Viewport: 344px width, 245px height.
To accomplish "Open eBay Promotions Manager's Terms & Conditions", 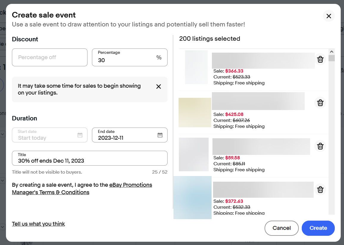I will [82, 189].
